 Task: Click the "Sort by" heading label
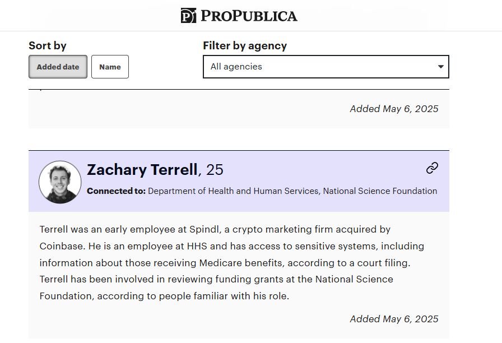(48, 45)
